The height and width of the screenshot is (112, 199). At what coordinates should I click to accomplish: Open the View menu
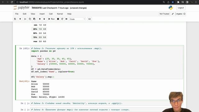(33, 14)
